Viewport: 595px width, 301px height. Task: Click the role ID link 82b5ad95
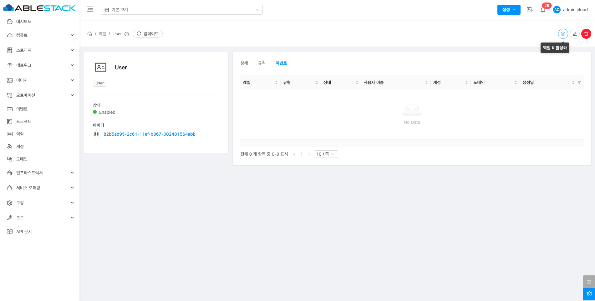[x=149, y=134]
